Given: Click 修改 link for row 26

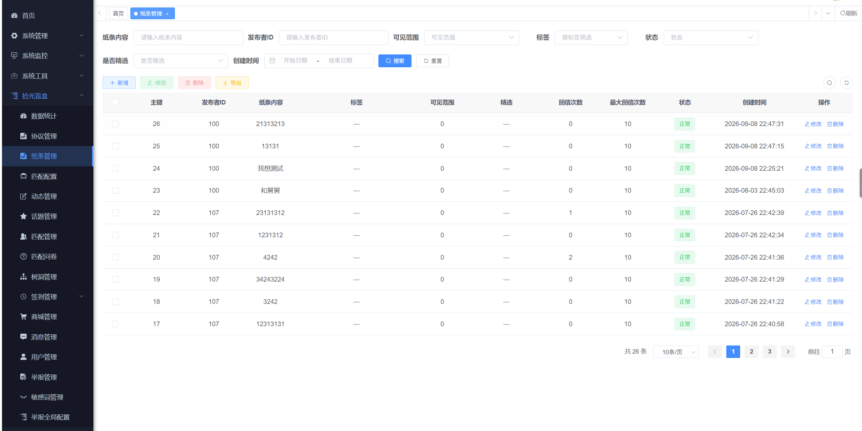Looking at the screenshot, I should (813, 124).
